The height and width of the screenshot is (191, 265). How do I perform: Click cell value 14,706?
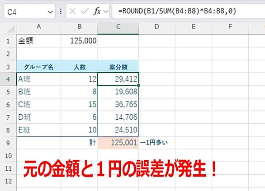coord(118,117)
